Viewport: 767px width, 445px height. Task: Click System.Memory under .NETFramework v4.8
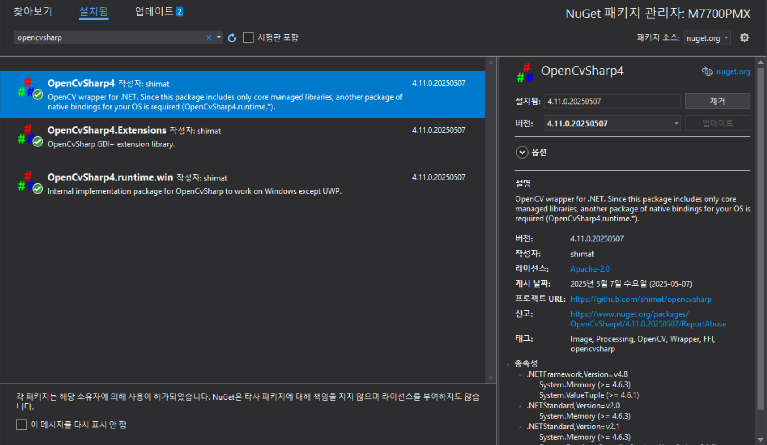pos(584,385)
